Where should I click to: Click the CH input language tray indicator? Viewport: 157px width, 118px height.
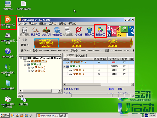click(x=147, y=116)
